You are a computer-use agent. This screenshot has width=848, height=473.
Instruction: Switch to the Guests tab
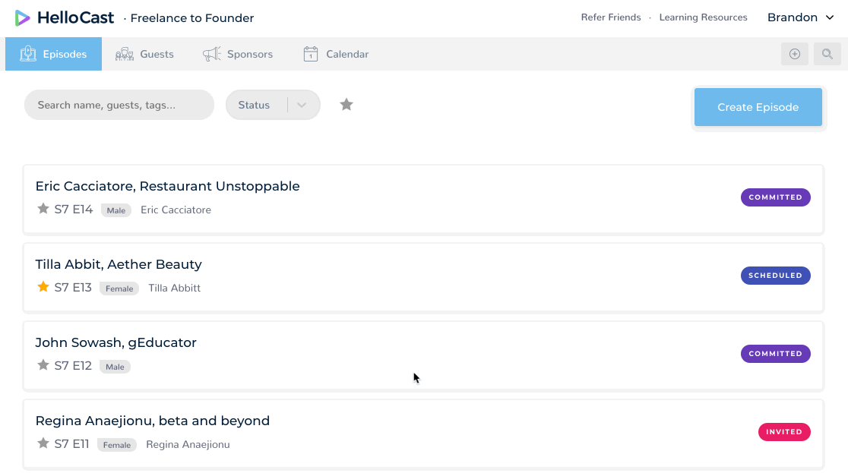pos(144,54)
